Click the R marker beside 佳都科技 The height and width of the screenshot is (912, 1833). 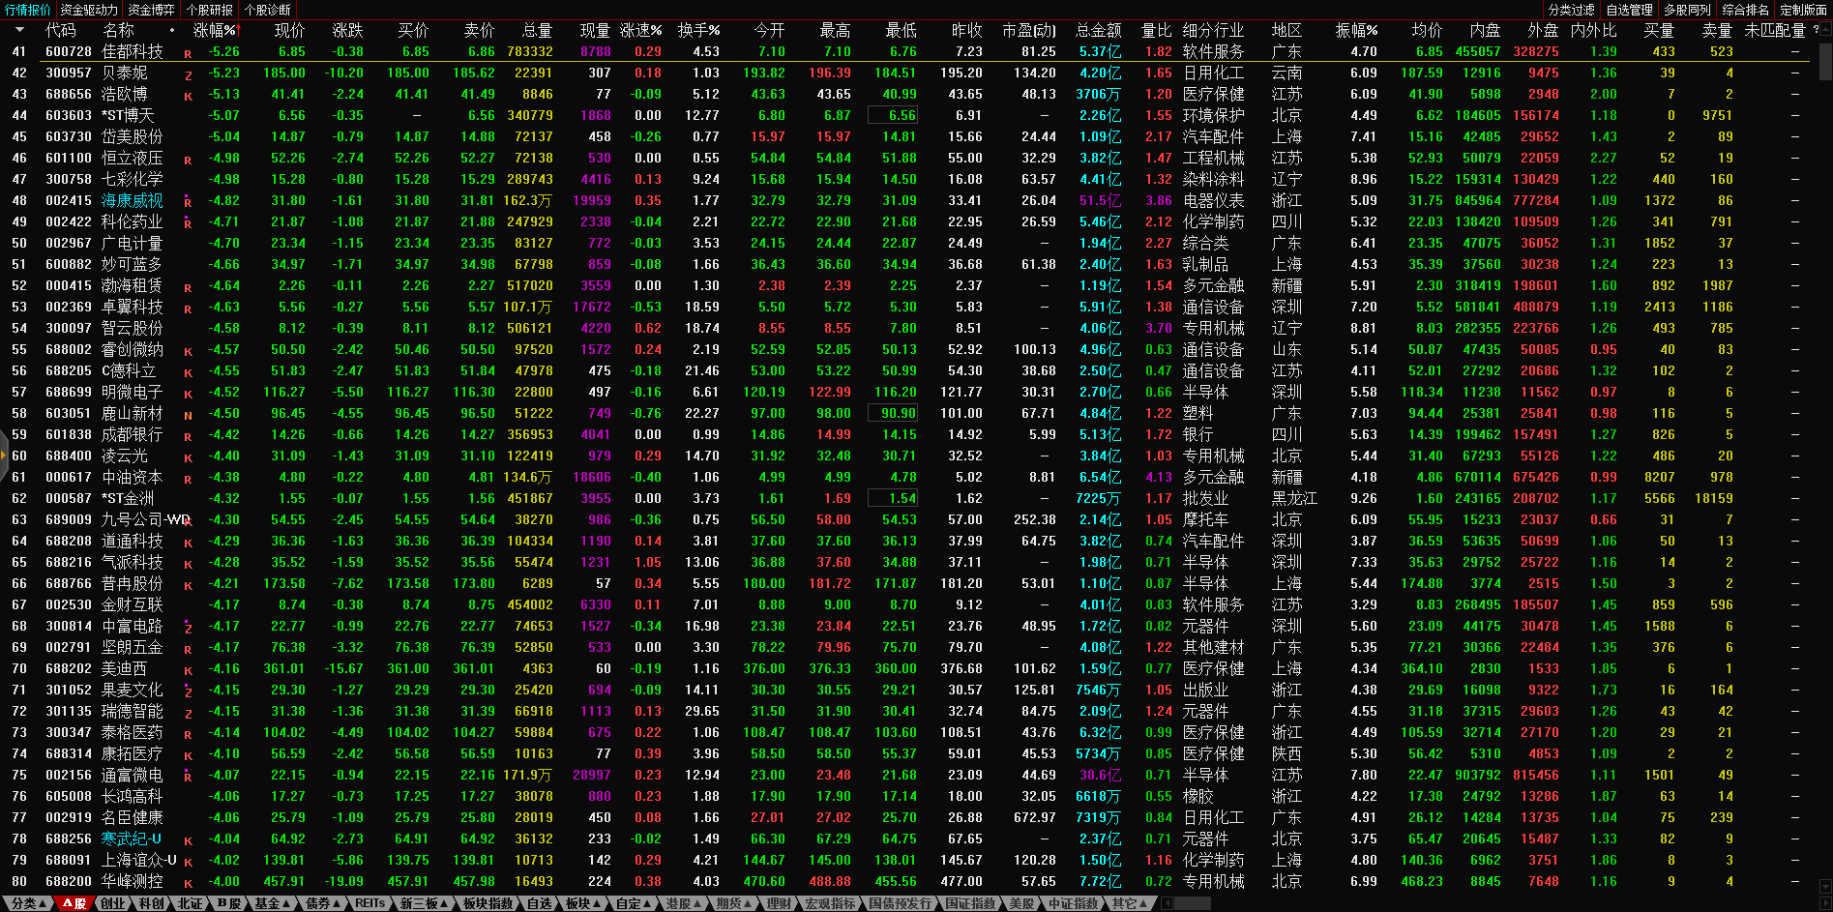click(188, 54)
